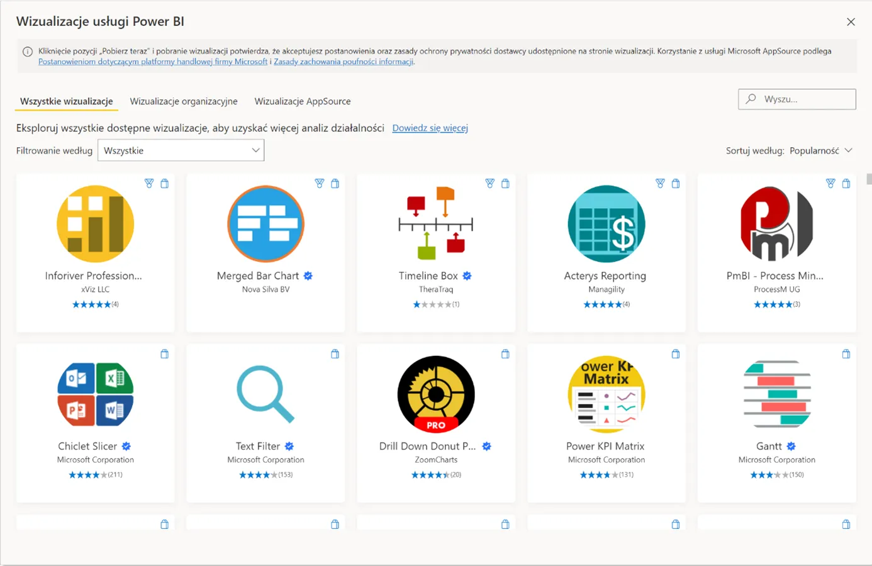This screenshot has height=566, width=872.
Task: Switch to the Wszystkie wizualizacje tab
Action: pos(67,101)
